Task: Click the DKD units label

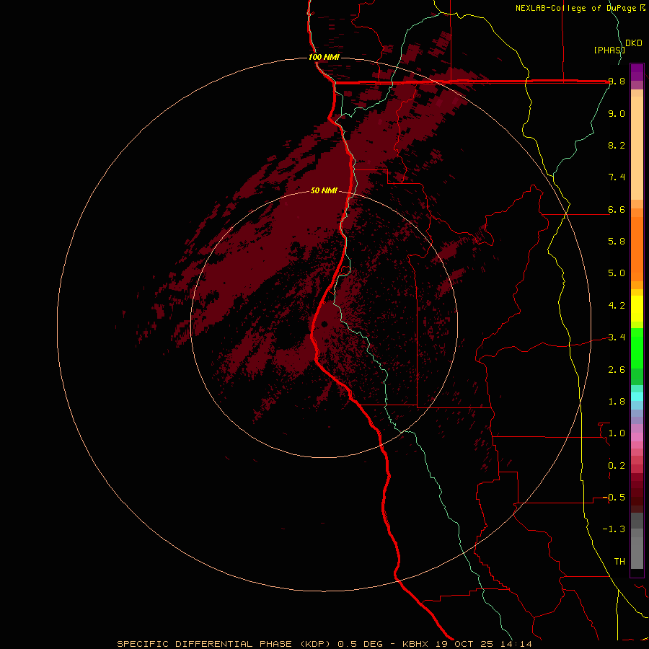Action: [x=634, y=43]
